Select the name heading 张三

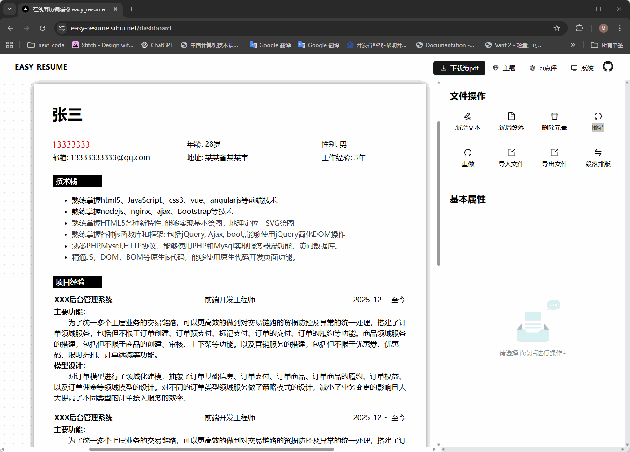pos(67,115)
